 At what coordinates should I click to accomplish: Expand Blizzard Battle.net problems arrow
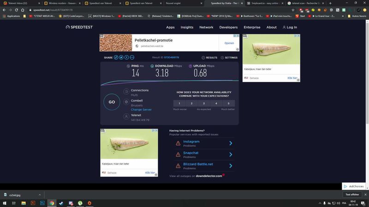point(231,166)
